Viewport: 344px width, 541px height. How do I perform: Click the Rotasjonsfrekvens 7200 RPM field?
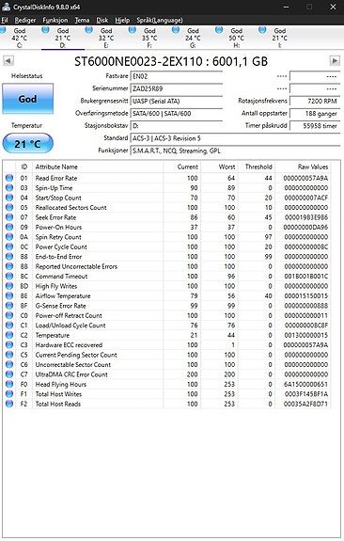tap(315, 101)
